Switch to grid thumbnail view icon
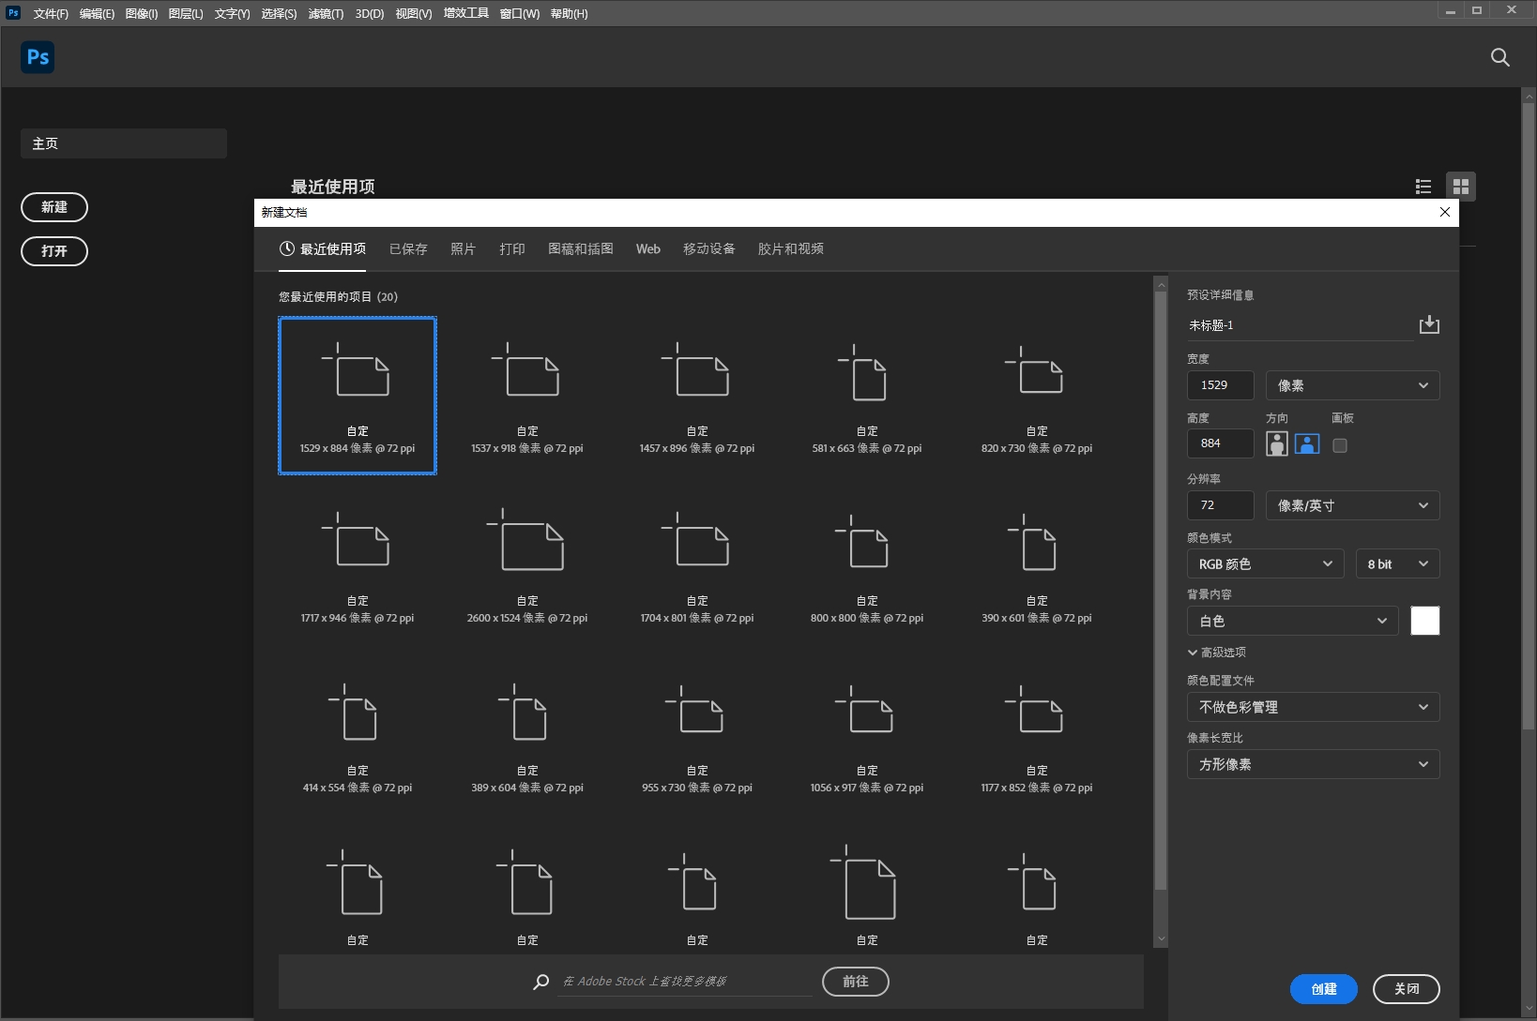The height and width of the screenshot is (1021, 1537). tap(1461, 187)
